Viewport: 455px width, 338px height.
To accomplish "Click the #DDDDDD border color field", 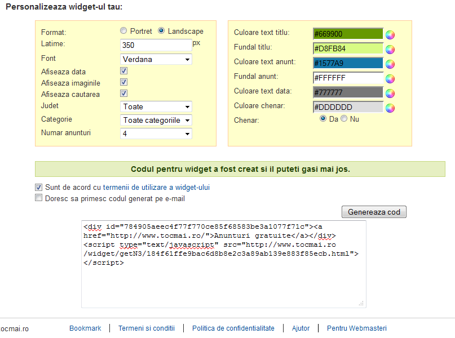I will tap(348, 107).
